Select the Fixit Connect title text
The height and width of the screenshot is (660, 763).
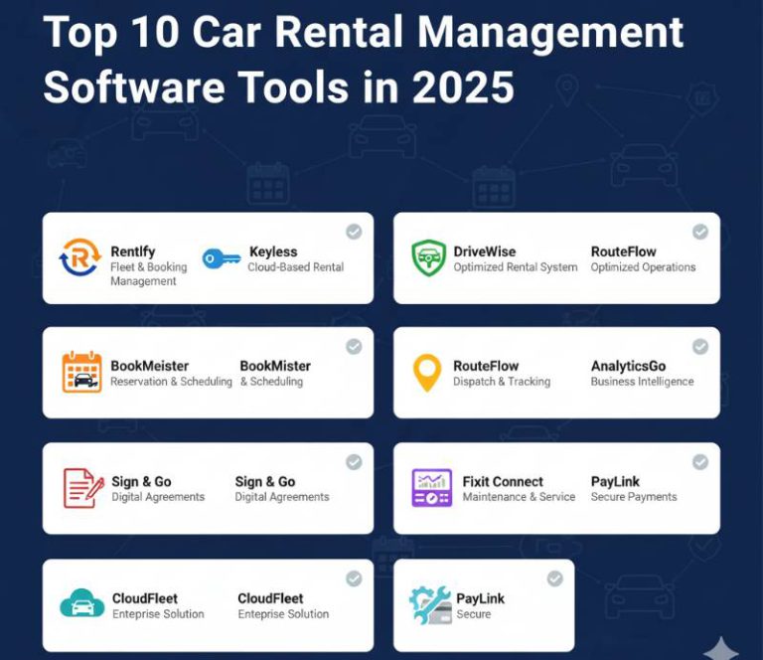(503, 482)
